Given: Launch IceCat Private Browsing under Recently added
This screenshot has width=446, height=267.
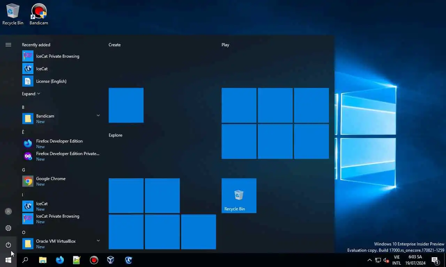Looking at the screenshot, I should click(x=61, y=56).
